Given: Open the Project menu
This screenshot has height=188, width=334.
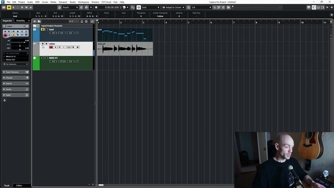Looking at the screenshot, I should click(21, 2).
